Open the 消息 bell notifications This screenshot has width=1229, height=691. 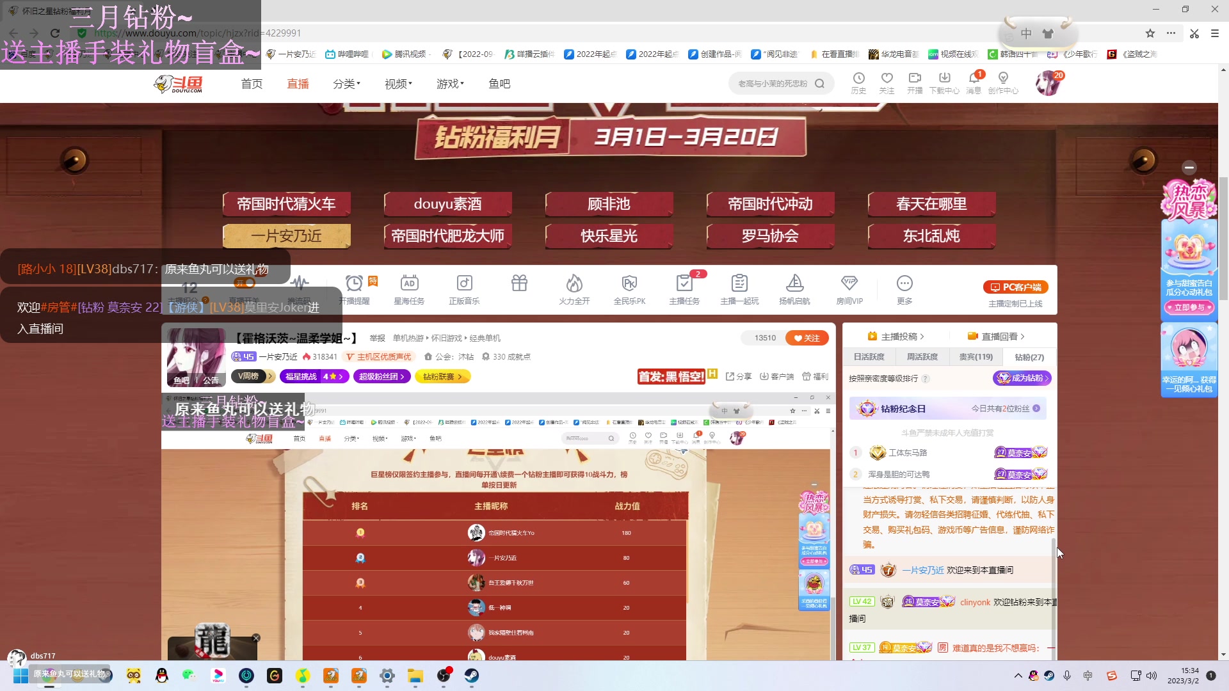coord(974,83)
